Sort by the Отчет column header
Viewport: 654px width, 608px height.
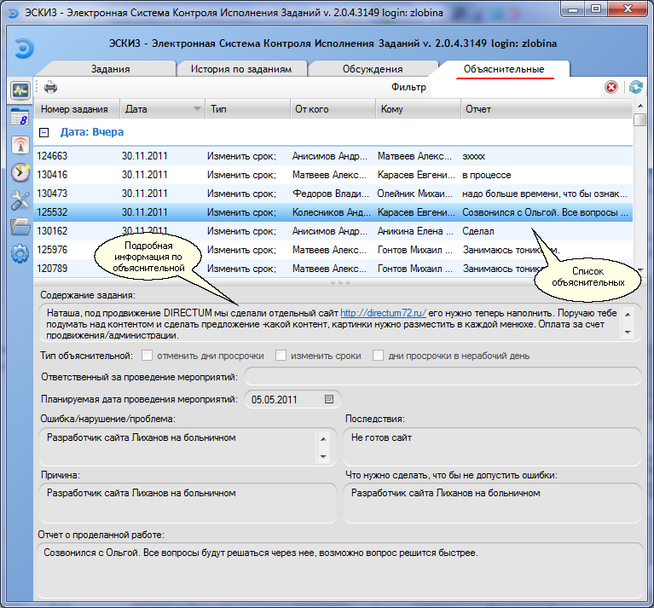coord(547,109)
